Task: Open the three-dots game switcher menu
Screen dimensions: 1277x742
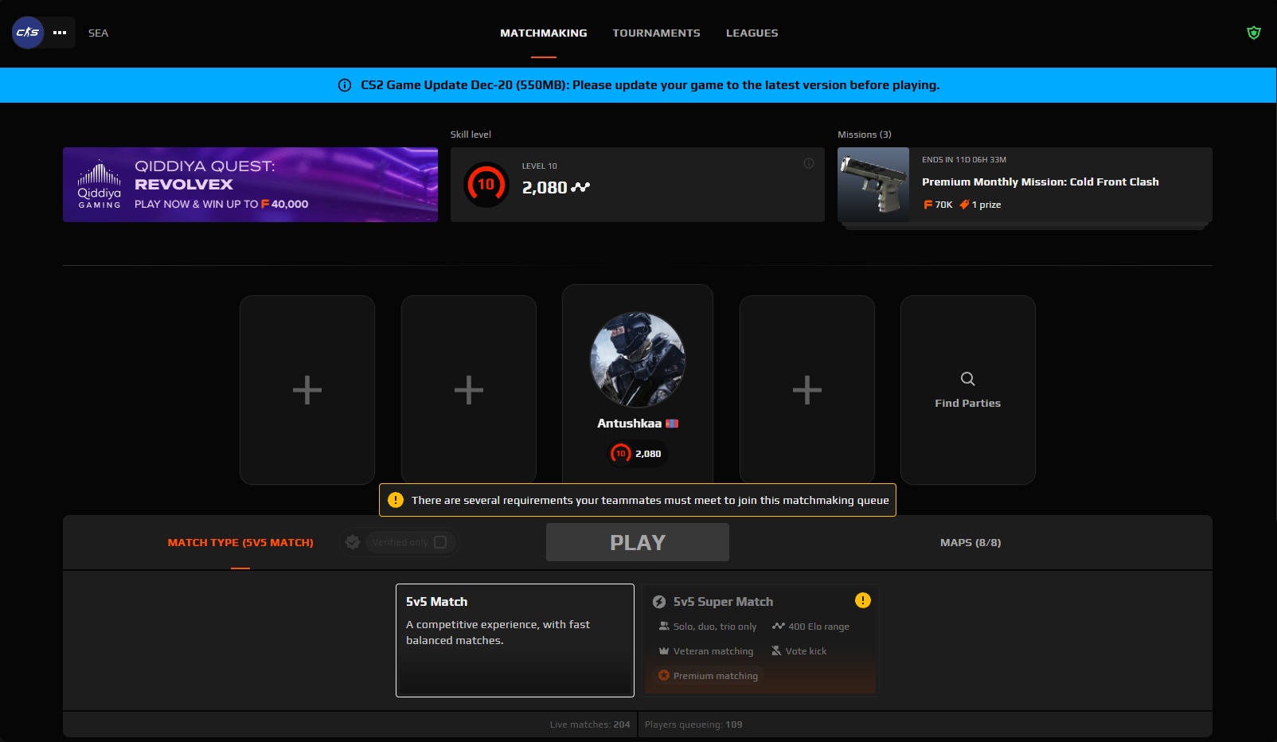Action: click(x=60, y=33)
